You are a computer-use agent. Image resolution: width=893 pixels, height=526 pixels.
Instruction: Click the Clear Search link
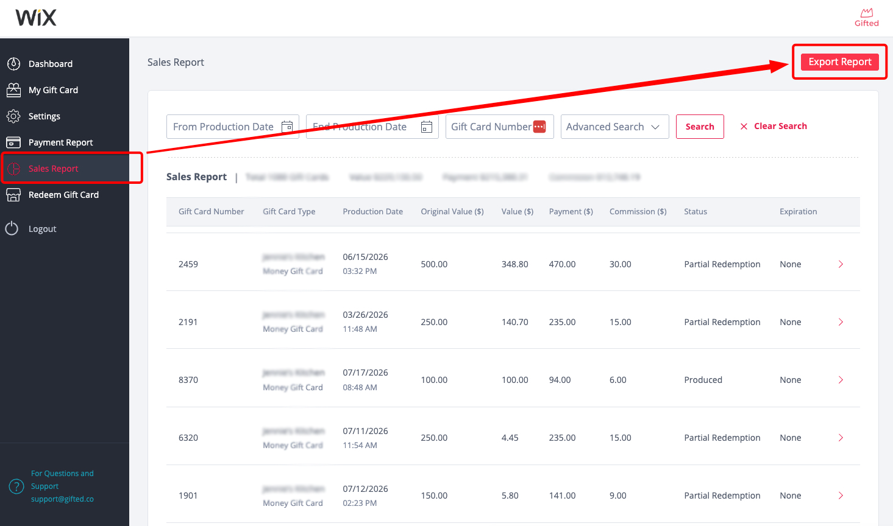click(780, 126)
